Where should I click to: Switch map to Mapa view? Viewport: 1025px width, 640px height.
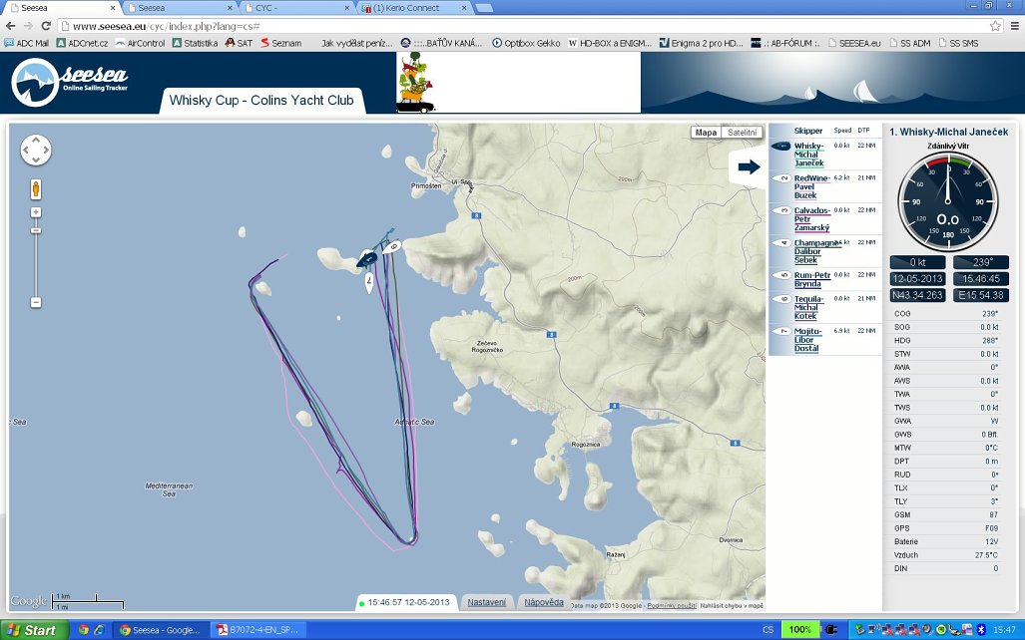click(707, 133)
